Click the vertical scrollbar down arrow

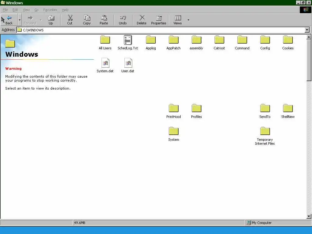309,216
